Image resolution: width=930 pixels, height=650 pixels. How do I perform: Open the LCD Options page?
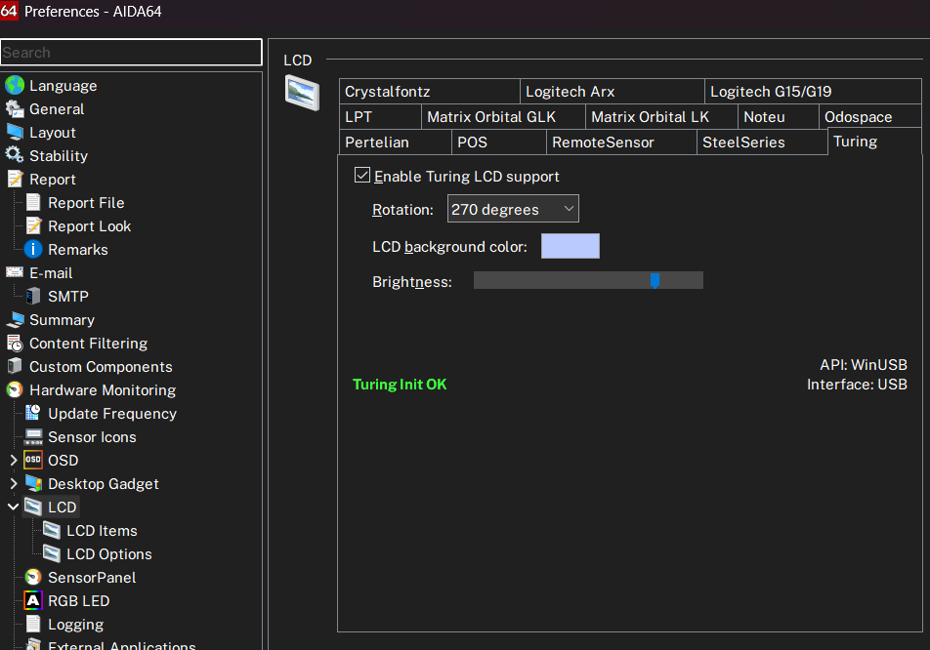(109, 554)
